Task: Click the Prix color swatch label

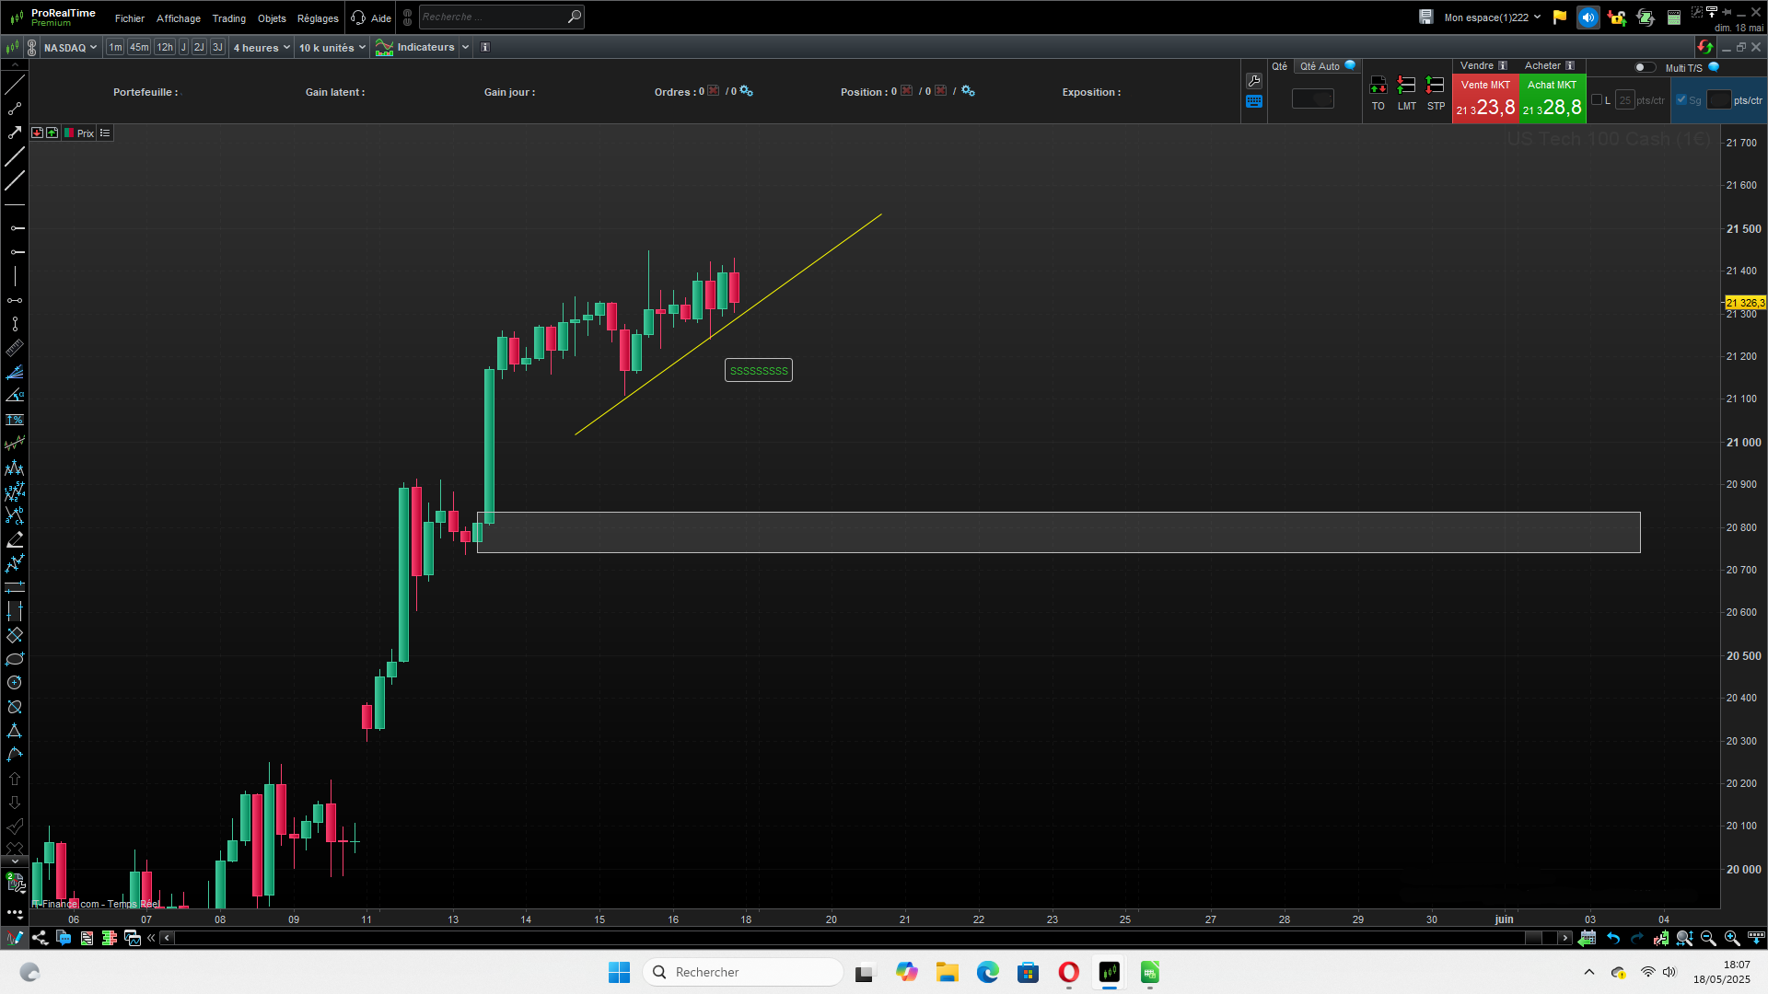Action: tap(78, 133)
